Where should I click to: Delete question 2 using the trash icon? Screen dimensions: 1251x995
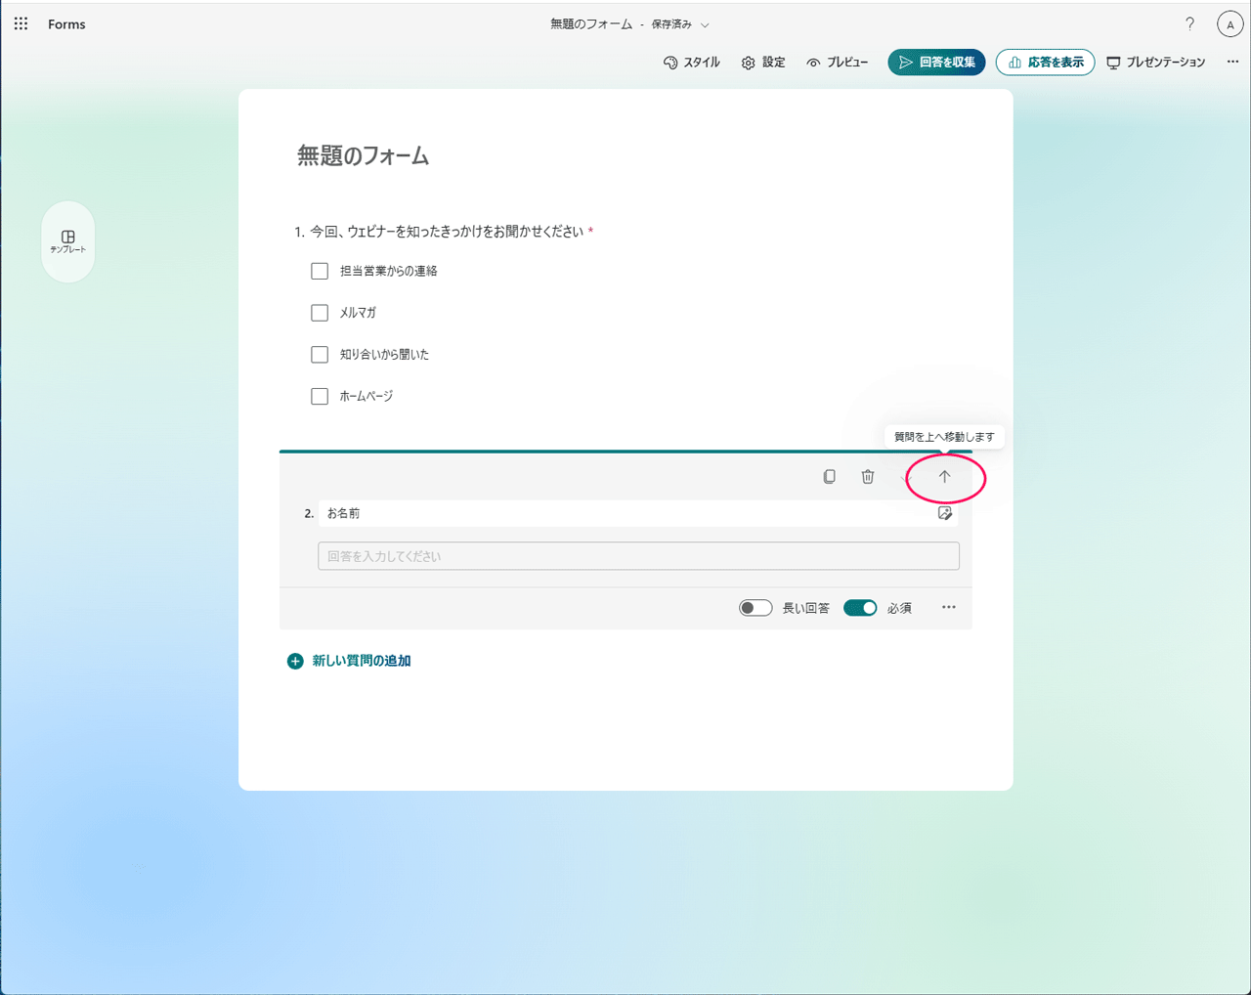867,476
